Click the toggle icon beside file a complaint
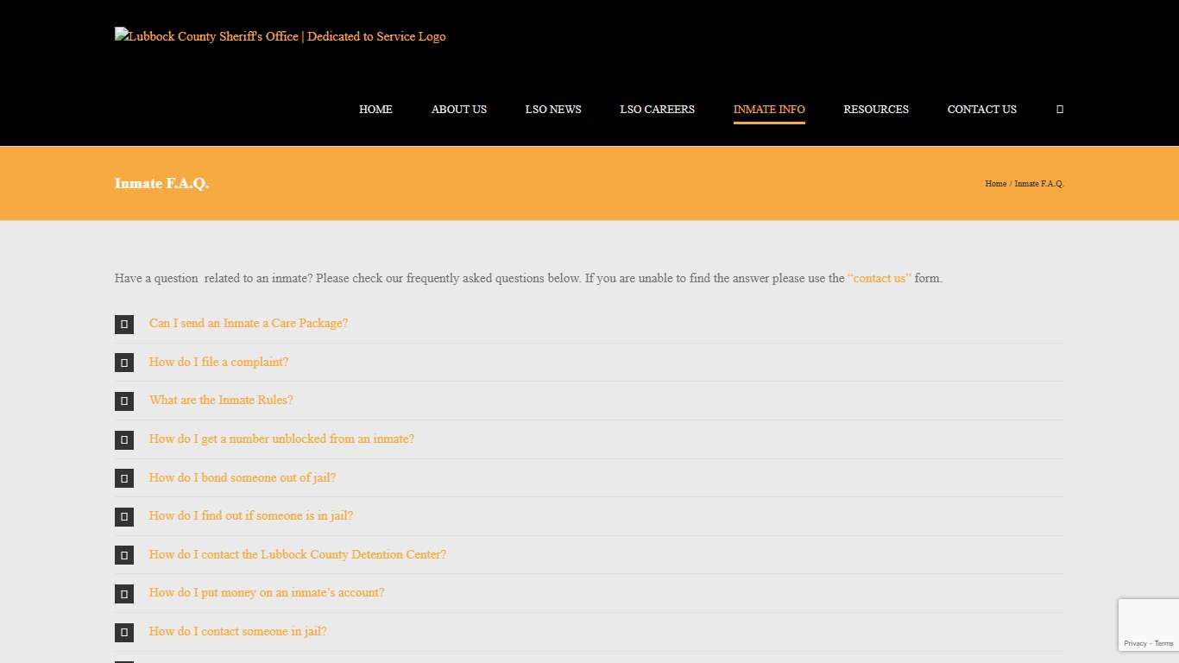The image size is (1179, 663). [124, 363]
